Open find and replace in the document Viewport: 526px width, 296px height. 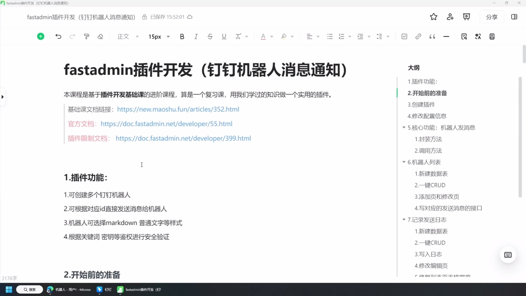[464, 36]
